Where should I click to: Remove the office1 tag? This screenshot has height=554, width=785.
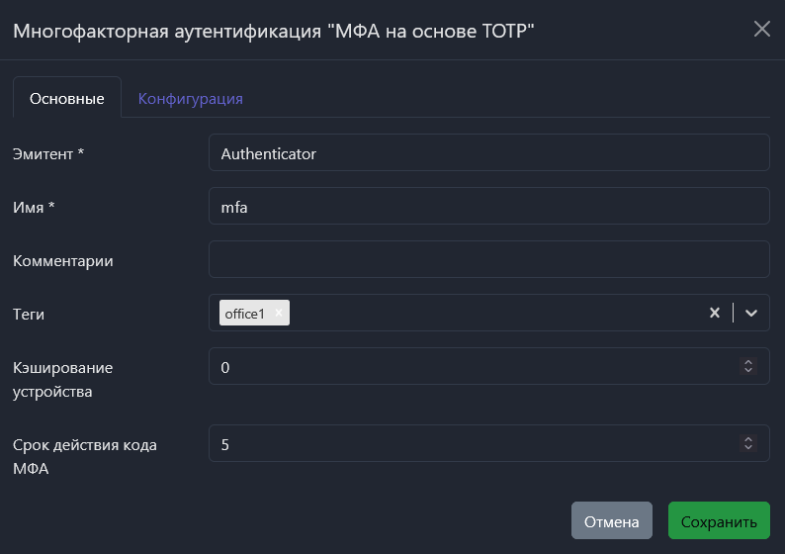279,314
